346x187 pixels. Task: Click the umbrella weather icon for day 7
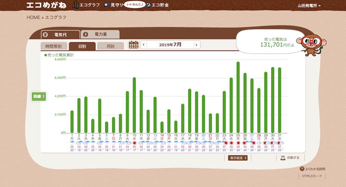pos(113,143)
